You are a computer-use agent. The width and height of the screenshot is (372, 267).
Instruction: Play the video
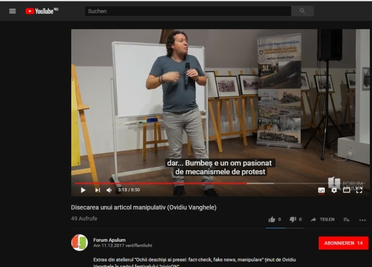pos(83,190)
